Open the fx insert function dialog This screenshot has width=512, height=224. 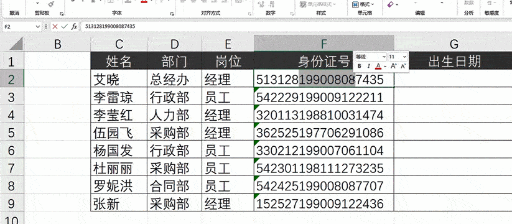tap(74, 27)
